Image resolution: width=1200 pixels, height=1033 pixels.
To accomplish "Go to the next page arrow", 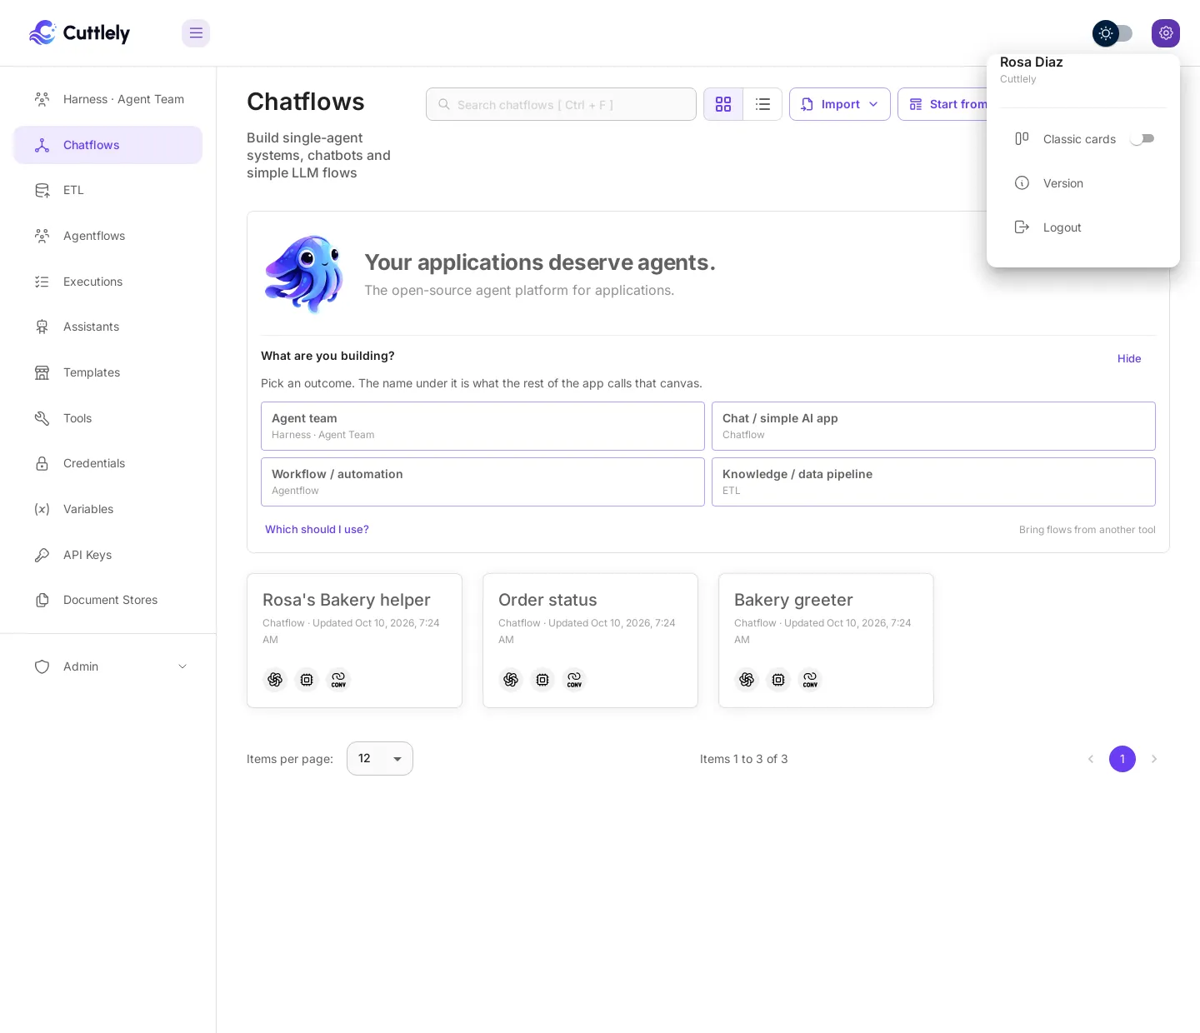I will pyautogui.click(x=1154, y=759).
